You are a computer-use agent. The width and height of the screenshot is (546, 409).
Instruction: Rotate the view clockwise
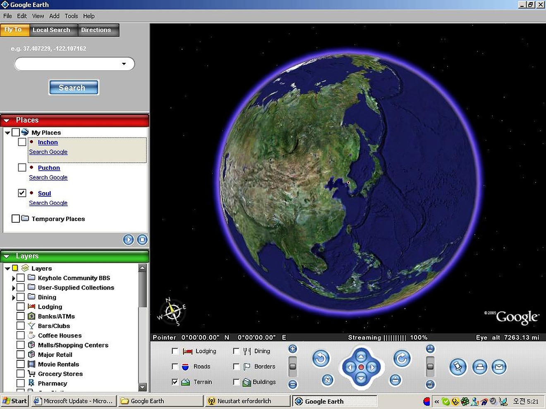[402, 359]
